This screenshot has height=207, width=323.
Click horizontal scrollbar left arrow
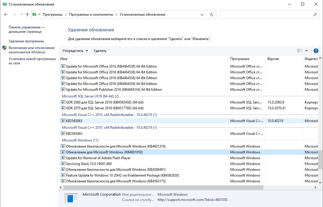[x=61, y=187]
